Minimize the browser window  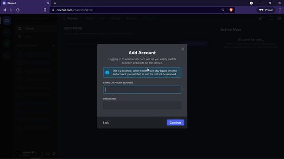260,3
